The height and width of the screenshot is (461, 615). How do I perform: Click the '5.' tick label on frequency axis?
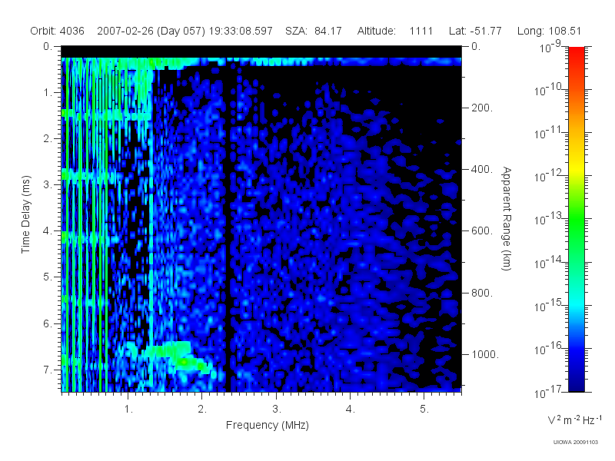(x=424, y=410)
